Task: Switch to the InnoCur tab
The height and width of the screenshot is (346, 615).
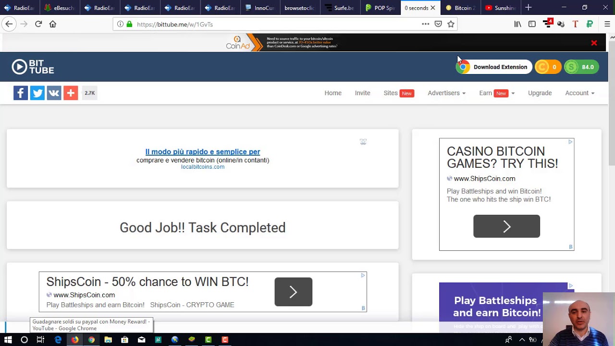Action: [260, 8]
